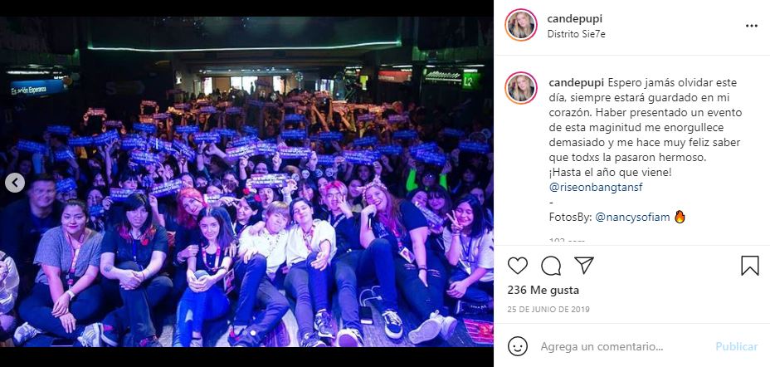Open the emoji picker smiley icon
This screenshot has height=367, width=770.
pyautogui.click(x=518, y=346)
